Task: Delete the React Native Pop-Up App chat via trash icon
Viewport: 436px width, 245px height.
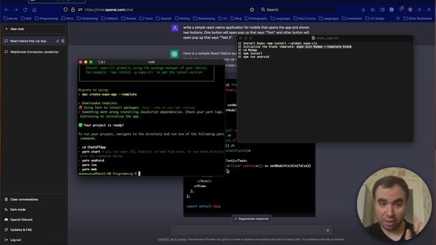Action: (63, 41)
